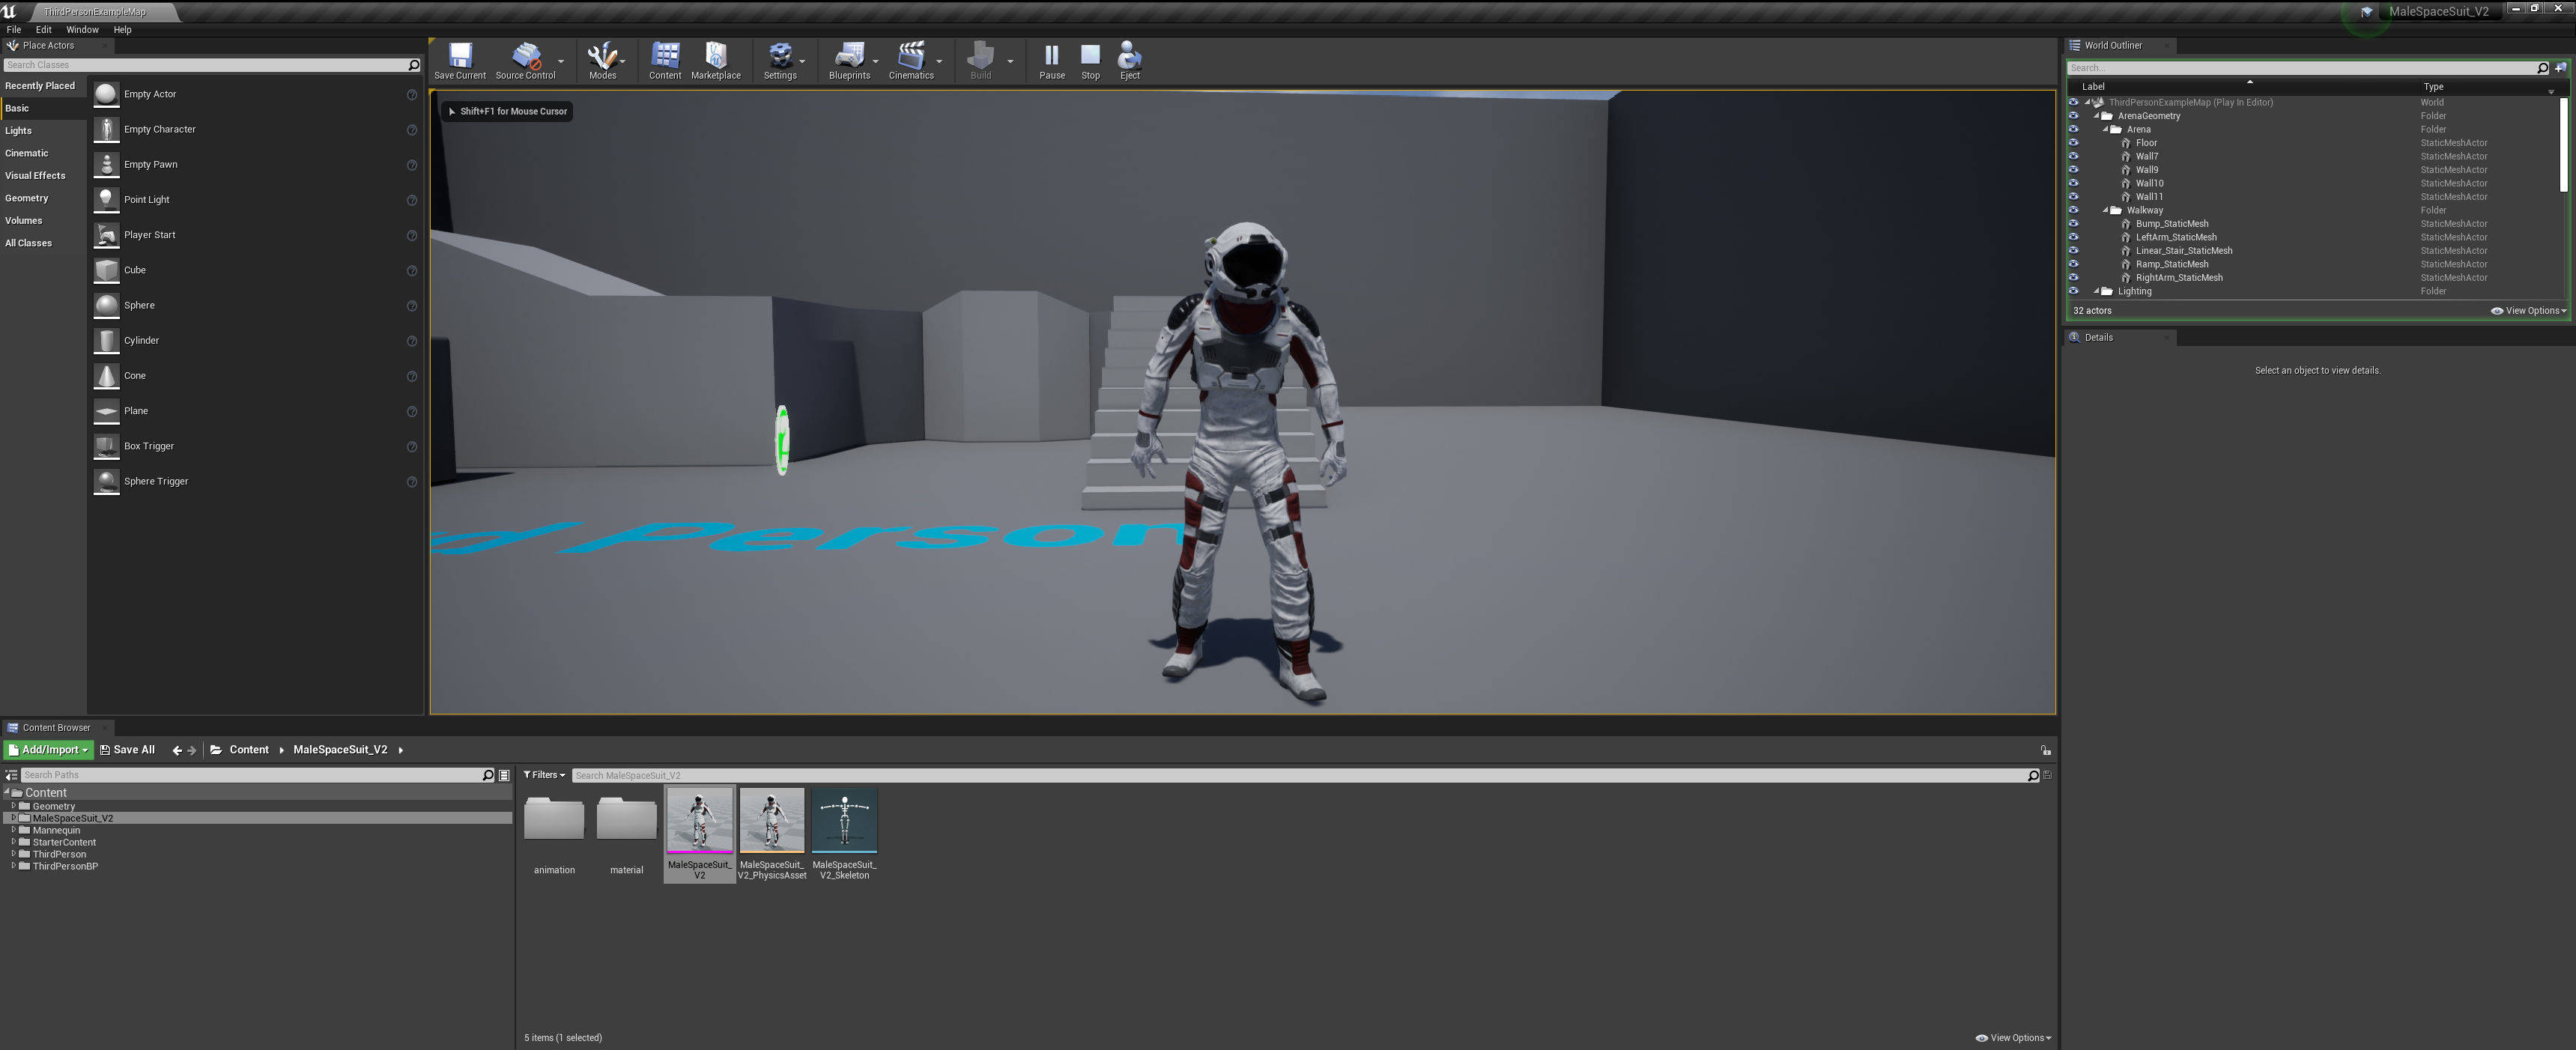This screenshot has width=2576, height=1050.
Task: Select Empty Character in Place Actors
Action: click(255, 129)
